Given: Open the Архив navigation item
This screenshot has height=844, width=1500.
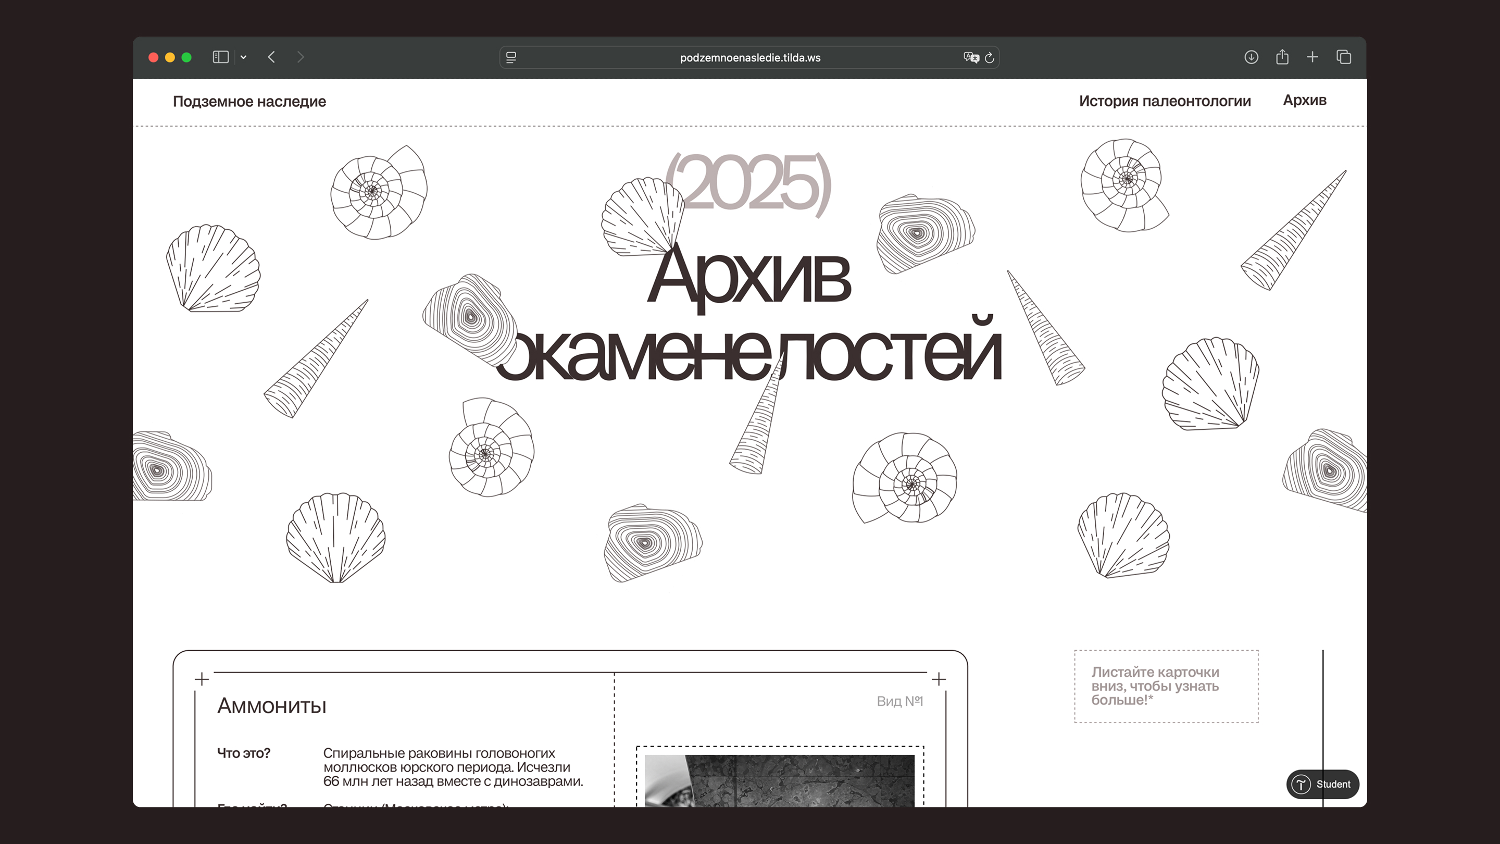Looking at the screenshot, I should point(1304,100).
